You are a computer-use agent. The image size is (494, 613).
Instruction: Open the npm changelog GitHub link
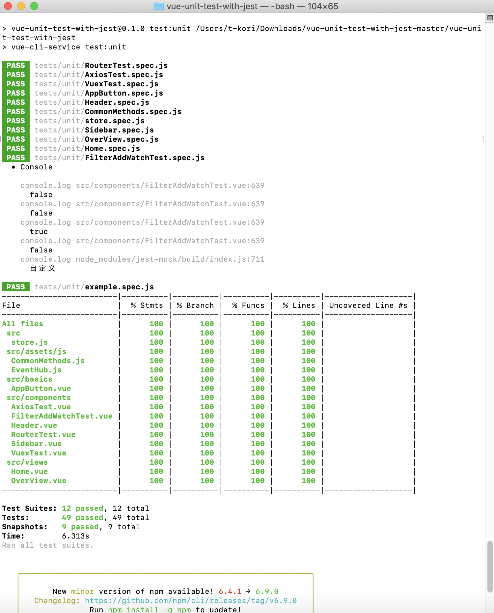pyautogui.click(x=191, y=600)
